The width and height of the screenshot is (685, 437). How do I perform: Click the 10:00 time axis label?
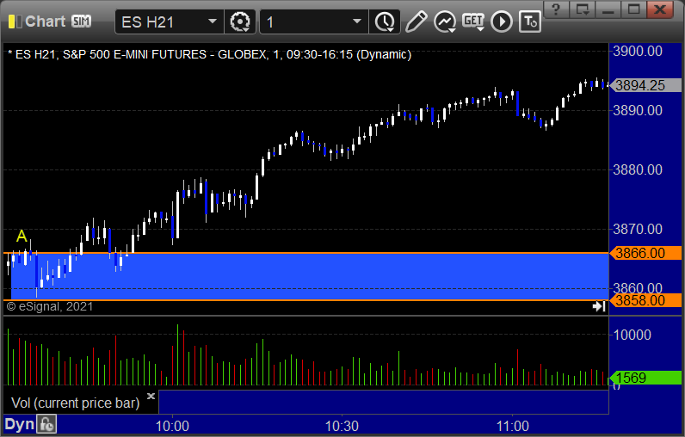pos(173,426)
